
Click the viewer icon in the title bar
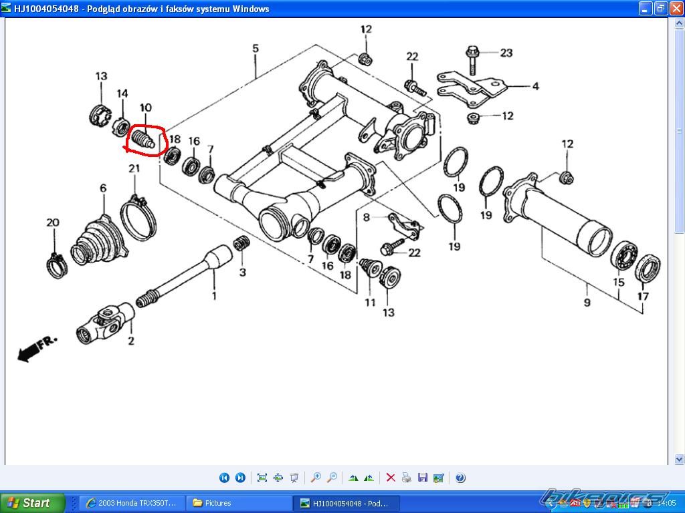[6, 8]
